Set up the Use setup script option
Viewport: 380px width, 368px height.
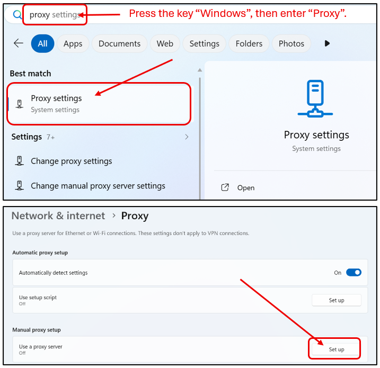point(337,300)
